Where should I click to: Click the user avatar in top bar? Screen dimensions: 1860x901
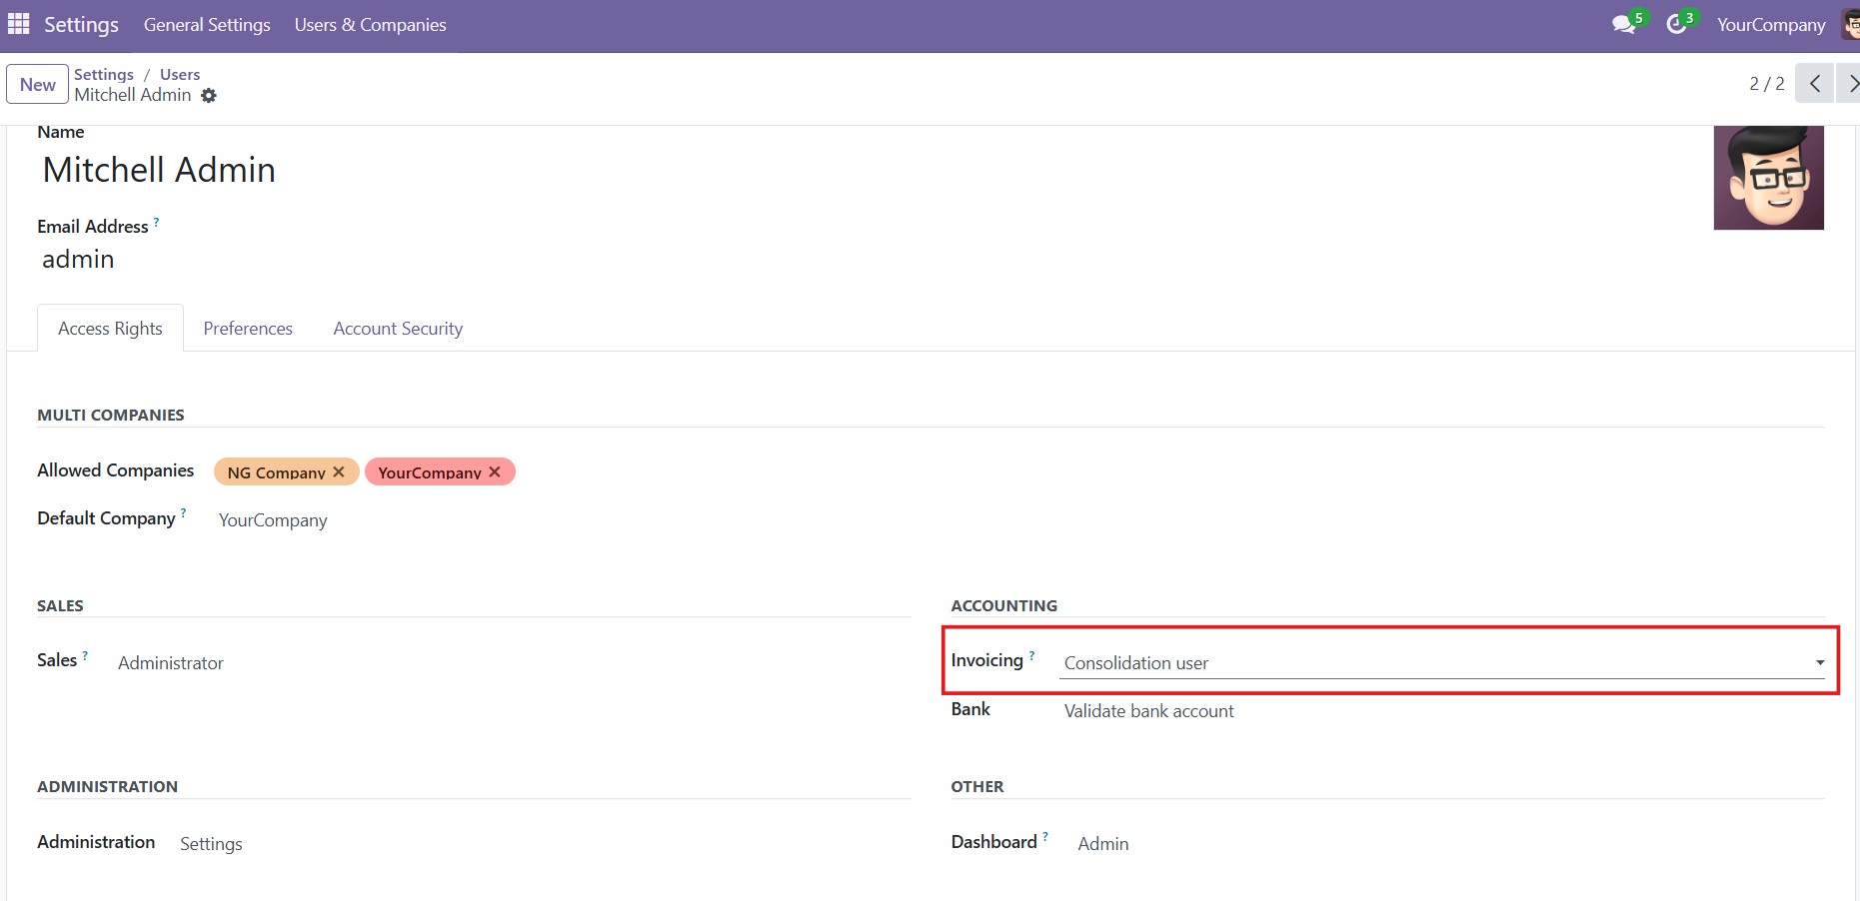pos(1850,25)
